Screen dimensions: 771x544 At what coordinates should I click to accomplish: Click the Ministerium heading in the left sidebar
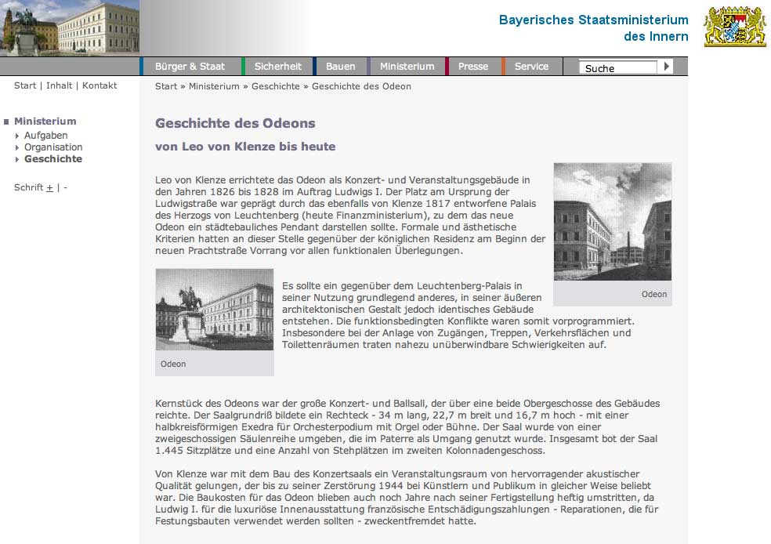tap(45, 121)
